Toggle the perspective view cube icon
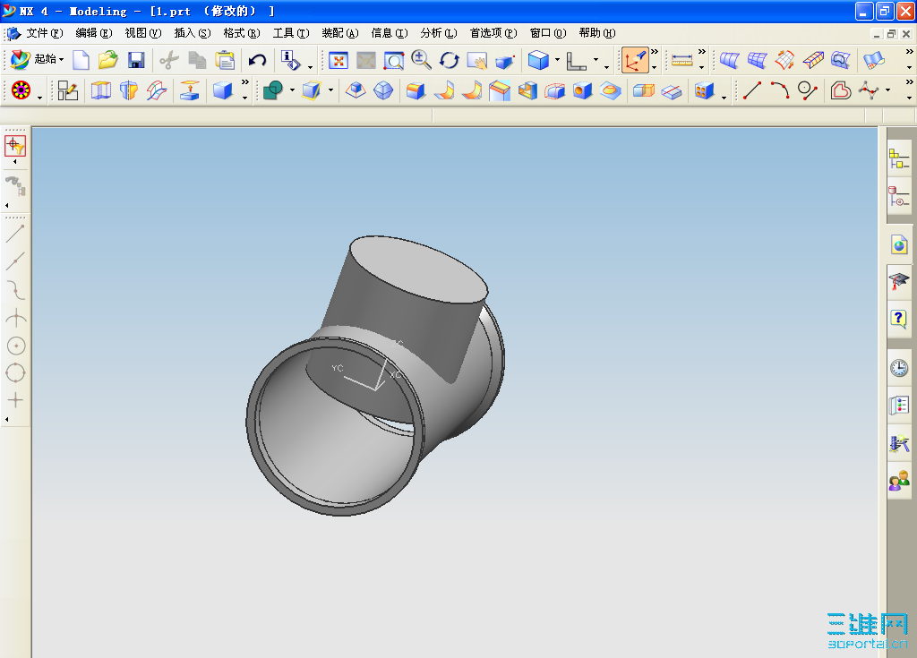 (504, 60)
